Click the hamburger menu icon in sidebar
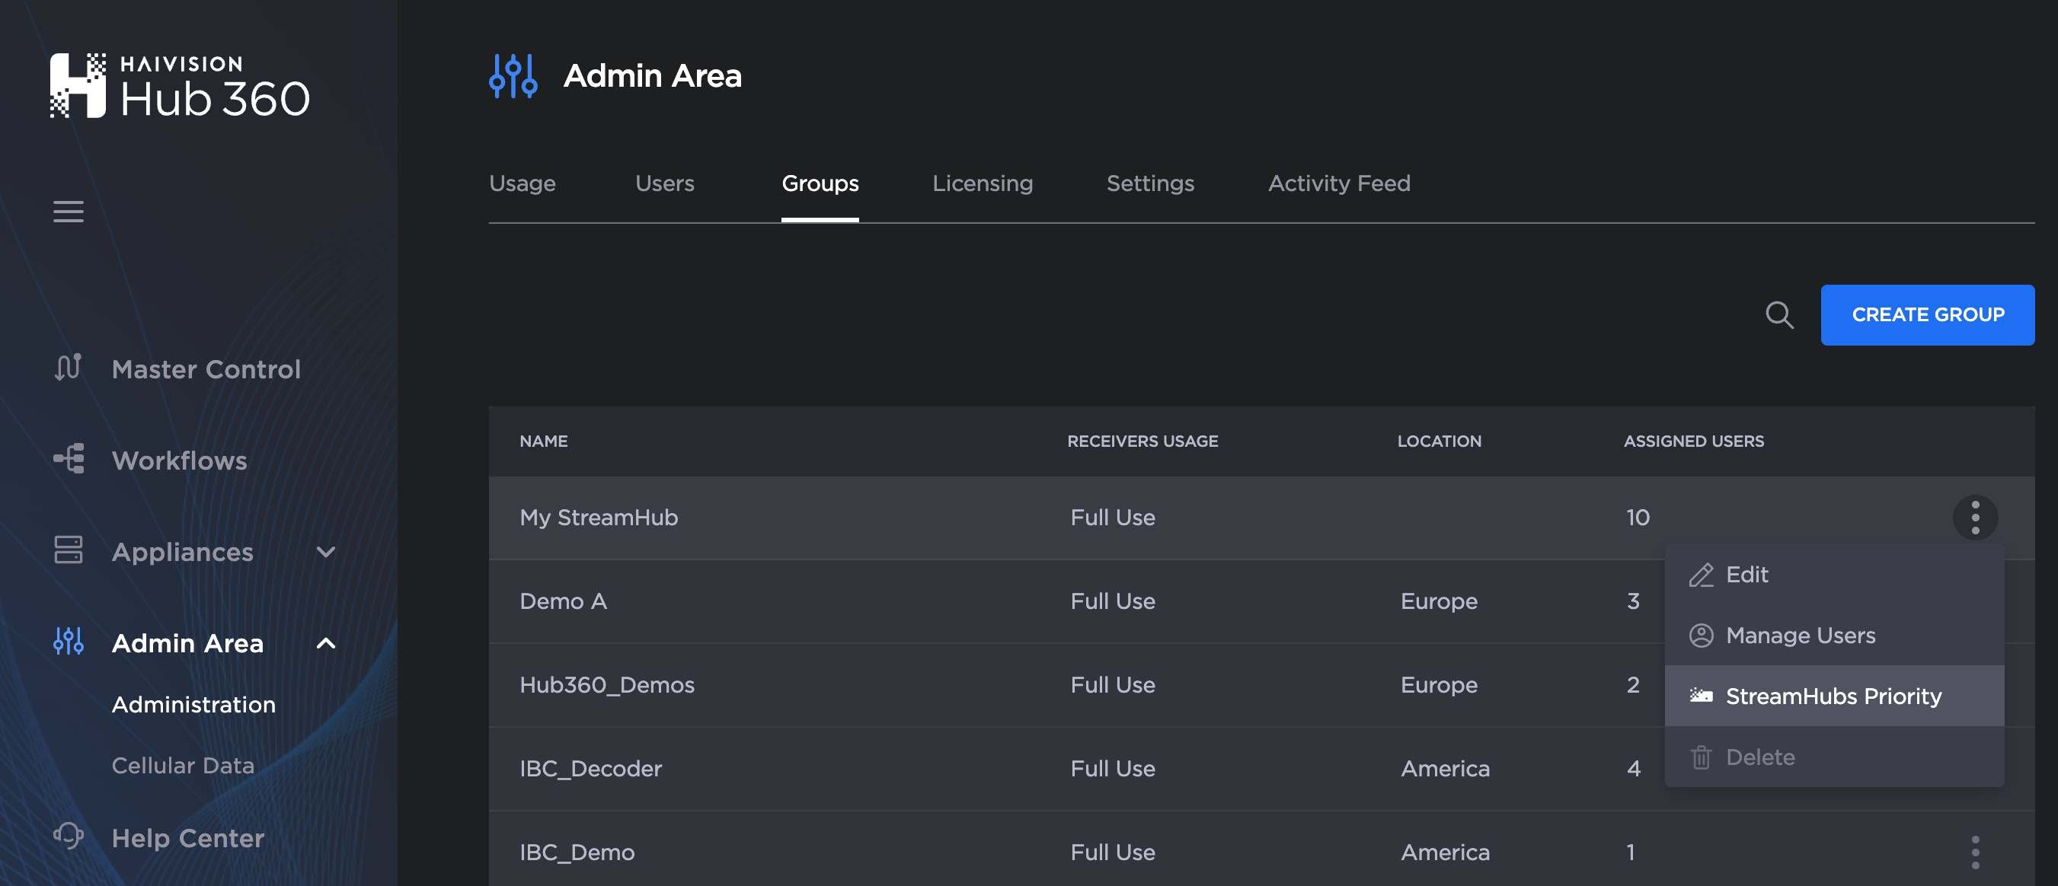 click(x=68, y=212)
